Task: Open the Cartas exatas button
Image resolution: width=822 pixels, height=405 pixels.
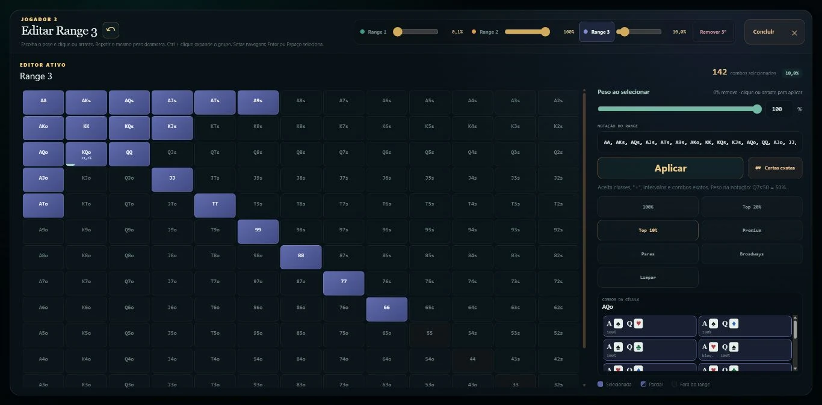Action: pyautogui.click(x=775, y=168)
